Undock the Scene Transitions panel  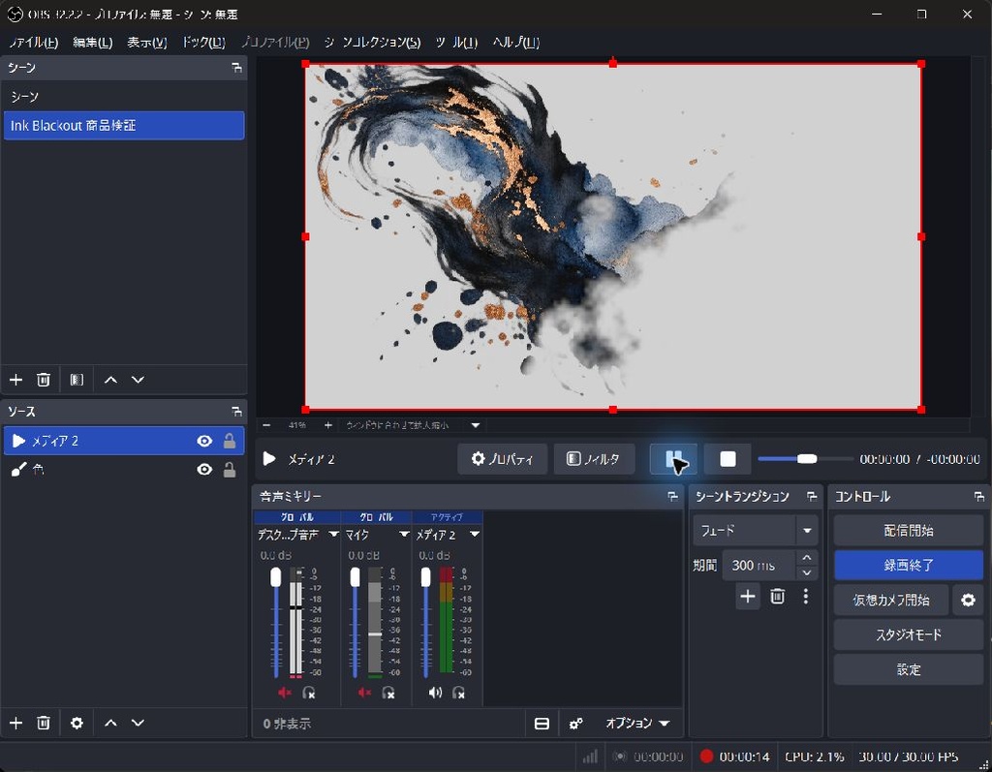point(812,497)
